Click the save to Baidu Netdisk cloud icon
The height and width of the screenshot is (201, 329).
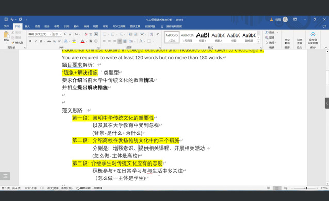(x=313, y=34)
